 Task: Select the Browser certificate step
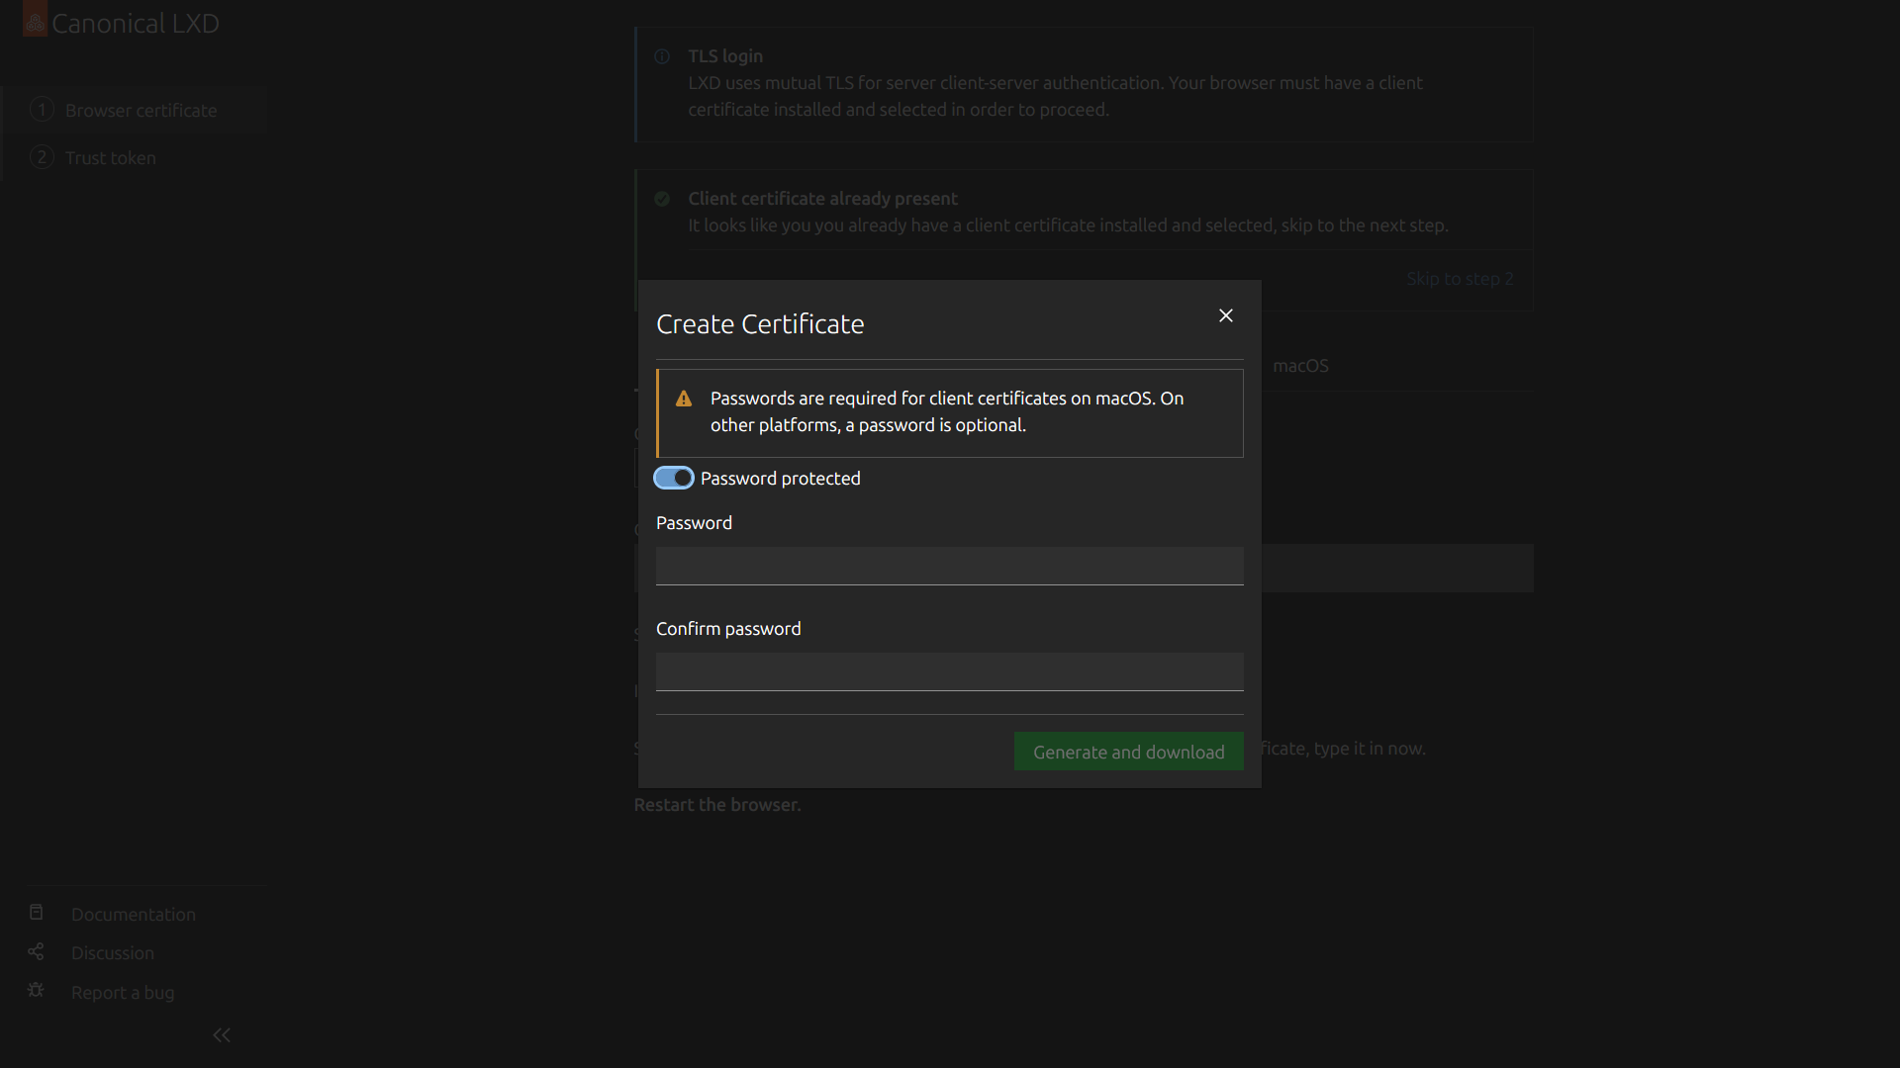click(134, 111)
